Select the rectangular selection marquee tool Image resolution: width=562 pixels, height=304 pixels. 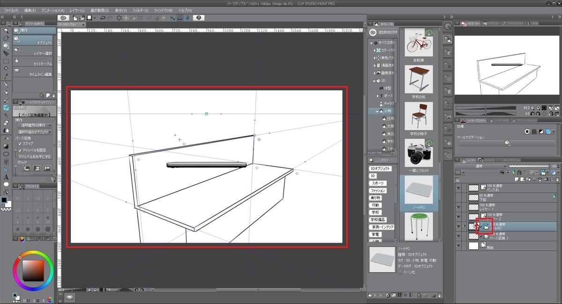pyautogui.click(x=6, y=61)
